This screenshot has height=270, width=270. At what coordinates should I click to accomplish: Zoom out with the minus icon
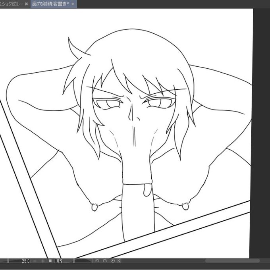click(35, 261)
